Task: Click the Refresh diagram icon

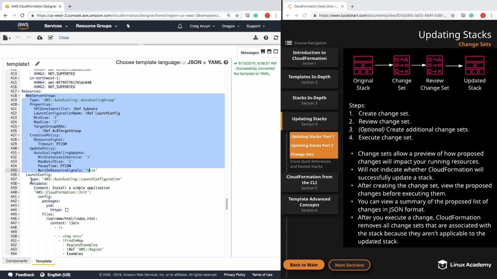Action: (x=276, y=38)
